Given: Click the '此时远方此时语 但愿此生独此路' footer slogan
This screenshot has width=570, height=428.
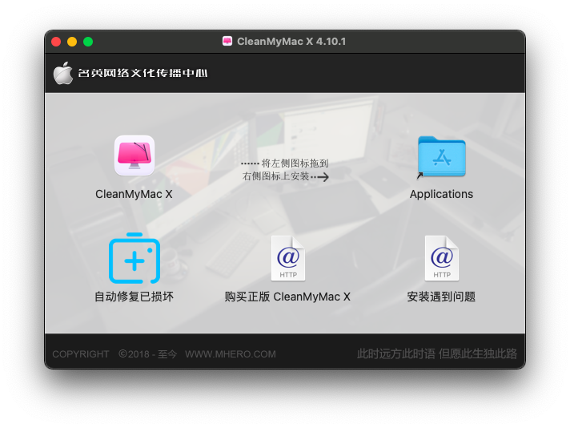Looking at the screenshot, I should pyautogui.click(x=436, y=353).
